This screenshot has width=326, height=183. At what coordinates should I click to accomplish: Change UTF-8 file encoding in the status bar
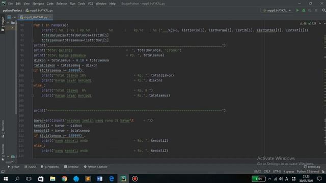tap(277, 172)
